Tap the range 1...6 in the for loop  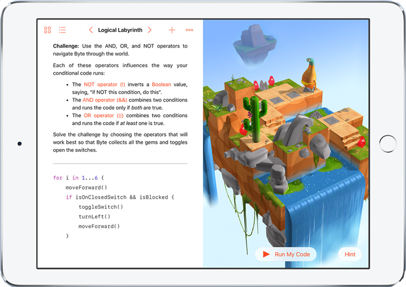pos(89,178)
